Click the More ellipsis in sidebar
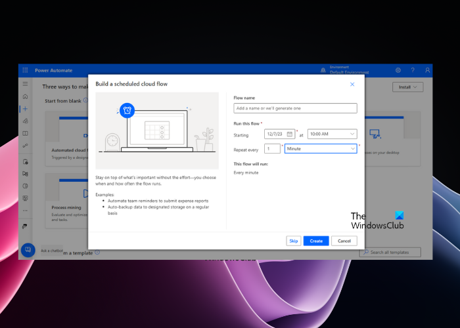 point(25,211)
